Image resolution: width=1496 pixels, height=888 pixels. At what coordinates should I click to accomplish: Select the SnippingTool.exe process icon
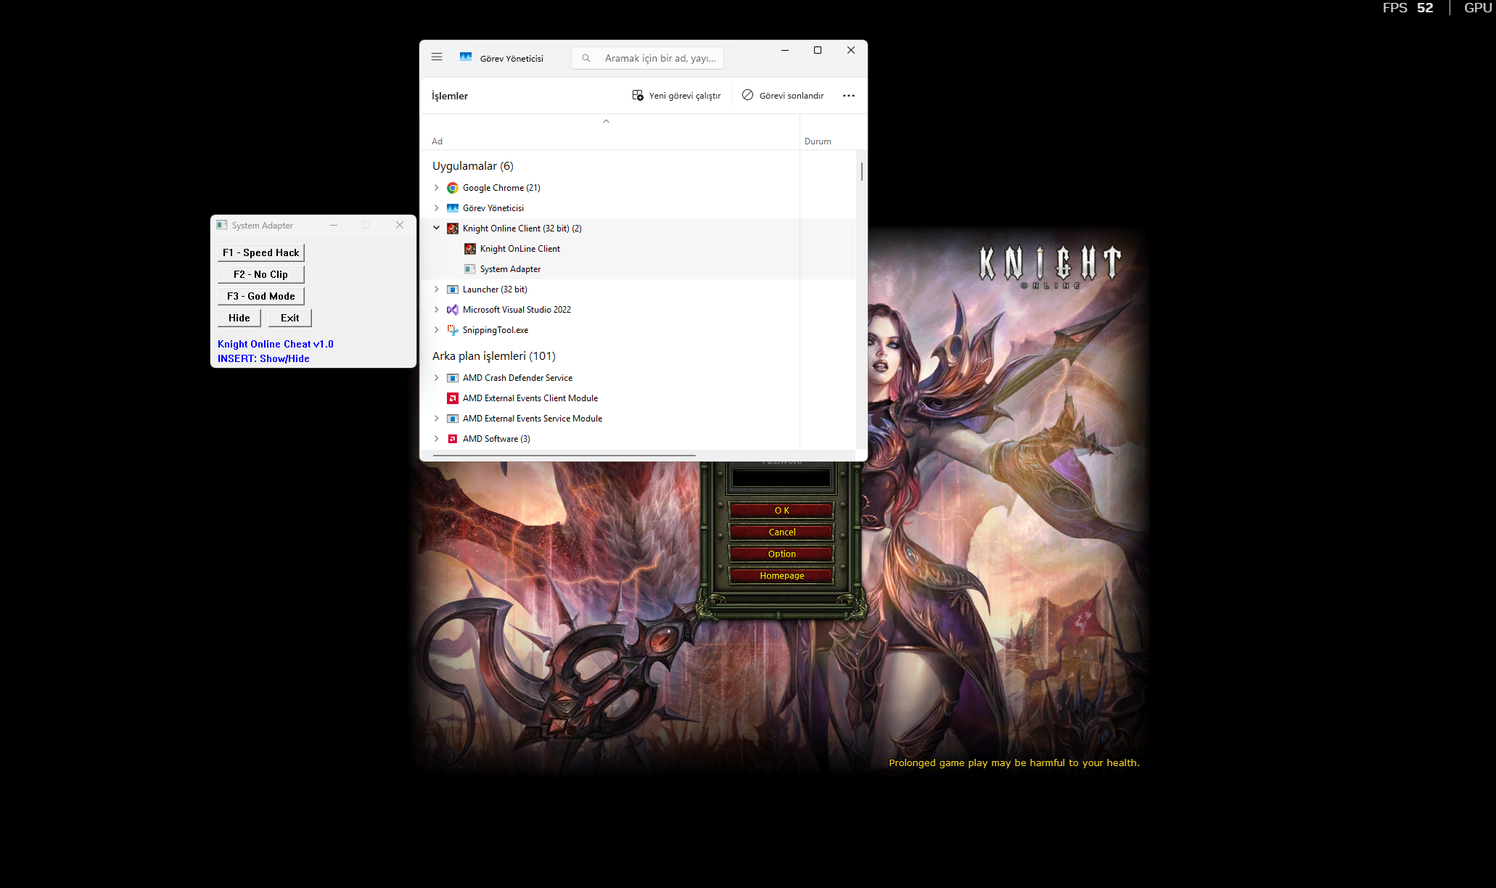(453, 330)
